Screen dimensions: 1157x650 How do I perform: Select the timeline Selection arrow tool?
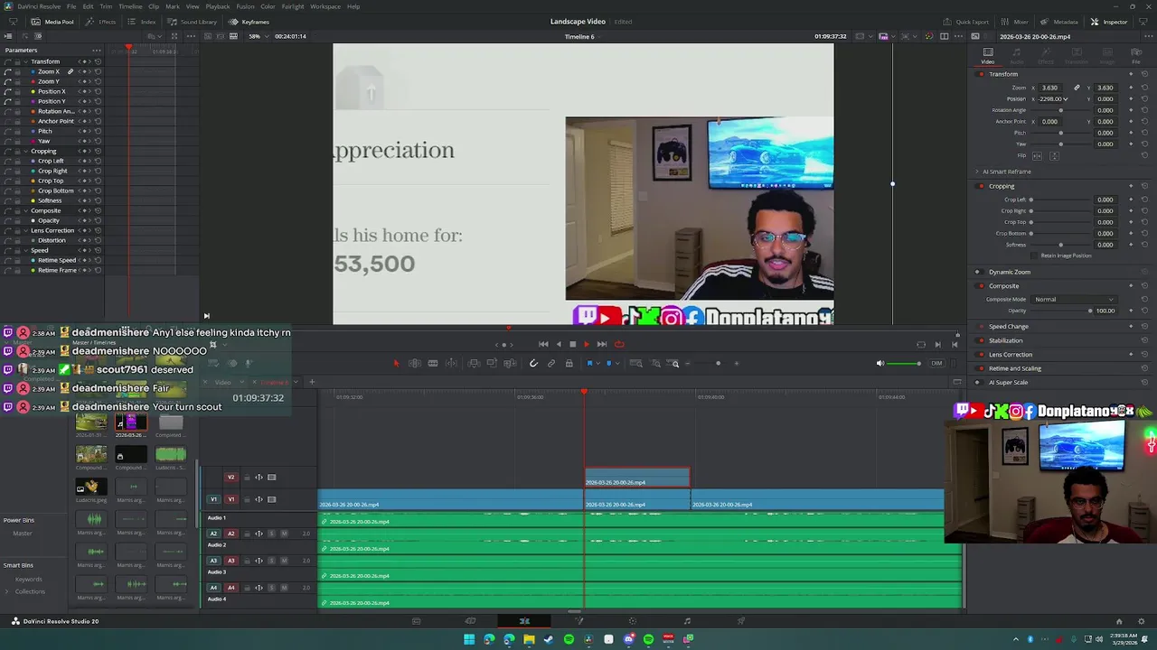pyautogui.click(x=396, y=363)
